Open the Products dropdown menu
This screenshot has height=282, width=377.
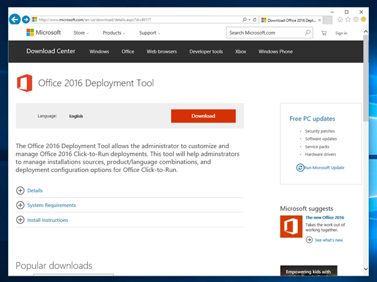114,33
